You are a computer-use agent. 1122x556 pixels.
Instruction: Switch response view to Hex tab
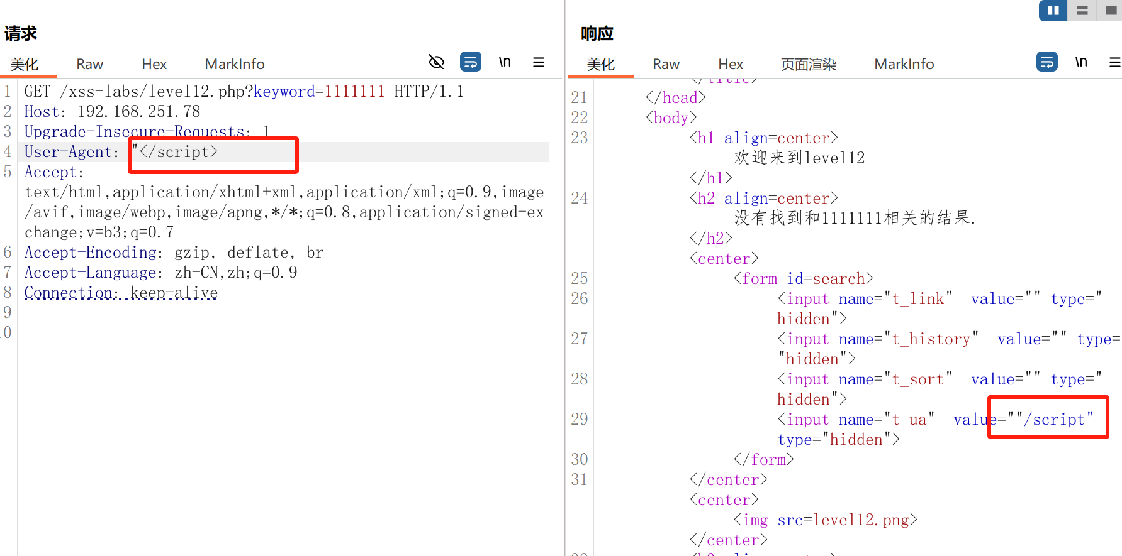(731, 64)
